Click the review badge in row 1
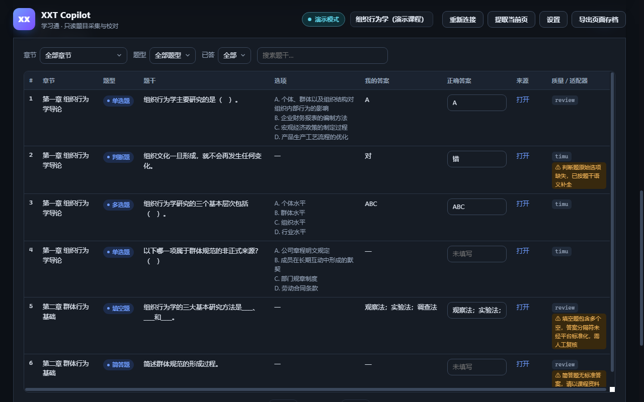644x402 pixels. 565,100
